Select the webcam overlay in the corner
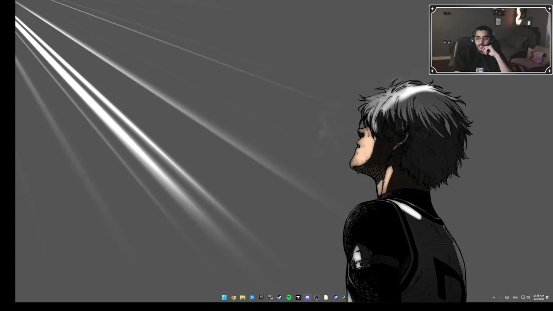Screen dimensions: 553x311 491,40
